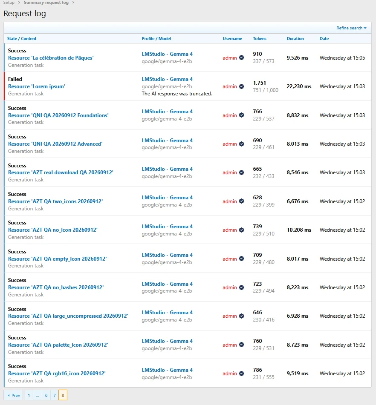The image size is (376, 405).
Task: Click verified badge icon in rgb16_icon row
Action: click(x=241, y=373)
